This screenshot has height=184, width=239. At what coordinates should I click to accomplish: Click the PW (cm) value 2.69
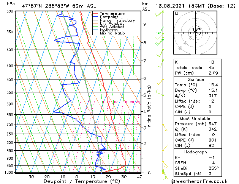[213, 73]
